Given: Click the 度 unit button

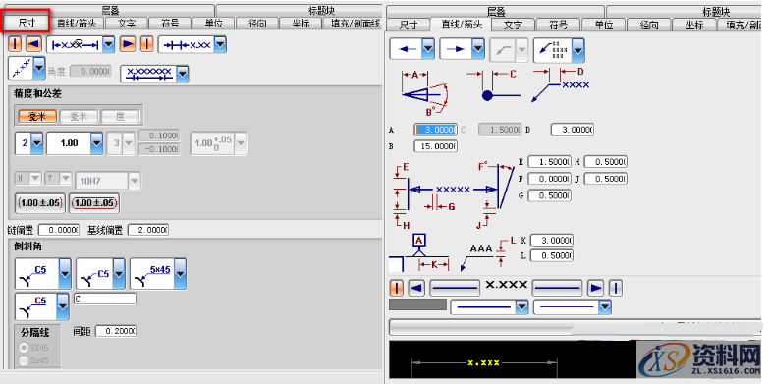Looking at the screenshot, I should tap(120, 117).
